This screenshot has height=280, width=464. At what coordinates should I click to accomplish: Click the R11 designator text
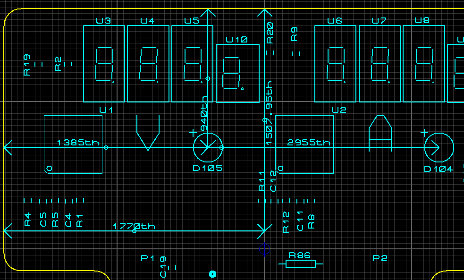(x=262, y=181)
